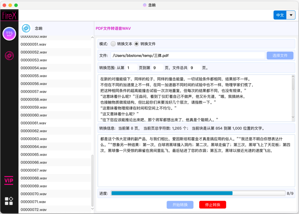The height and width of the screenshot is (214, 299).
Task: Click the 8/9 progress counter
Action: 290,193
